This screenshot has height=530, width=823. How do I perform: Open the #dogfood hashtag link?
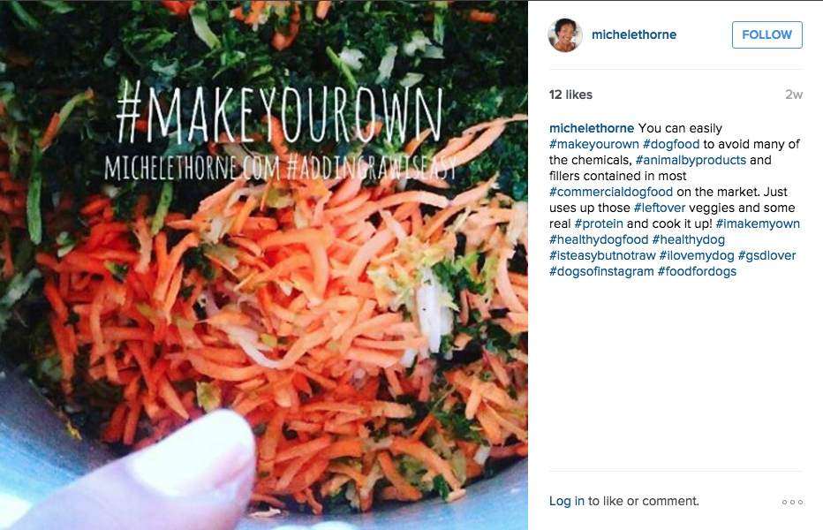pyautogui.click(x=671, y=144)
